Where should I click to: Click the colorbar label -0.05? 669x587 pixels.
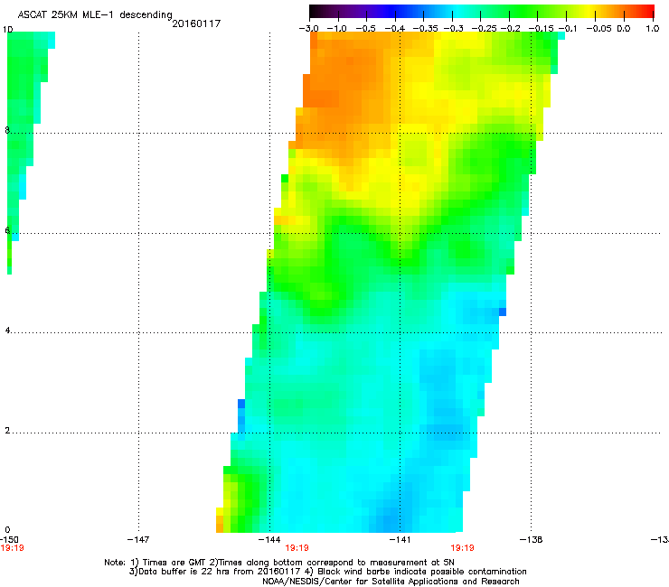point(598,29)
